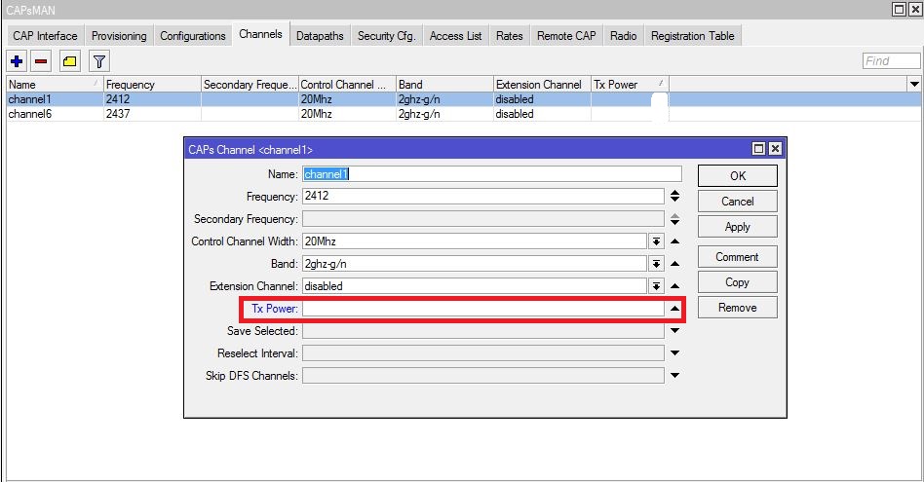Click frequency value 2412 in table
This screenshot has height=482, width=924.
point(117,99)
